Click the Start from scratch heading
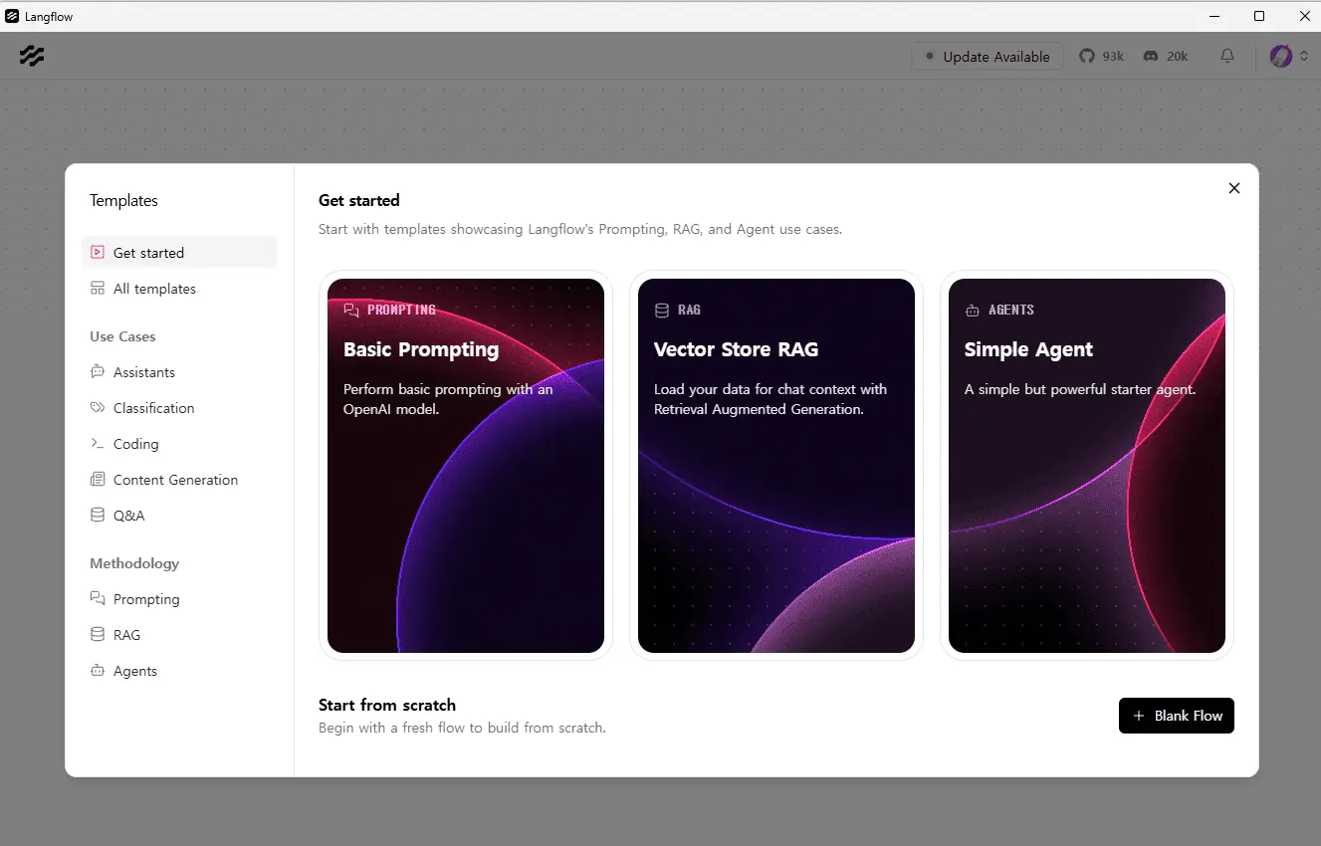 (x=387, y=705)
